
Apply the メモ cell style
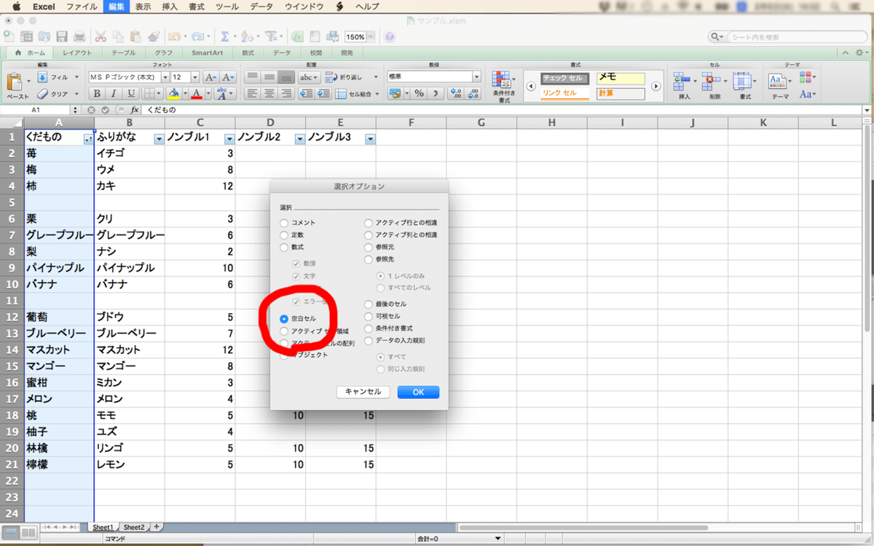[621, 78]
